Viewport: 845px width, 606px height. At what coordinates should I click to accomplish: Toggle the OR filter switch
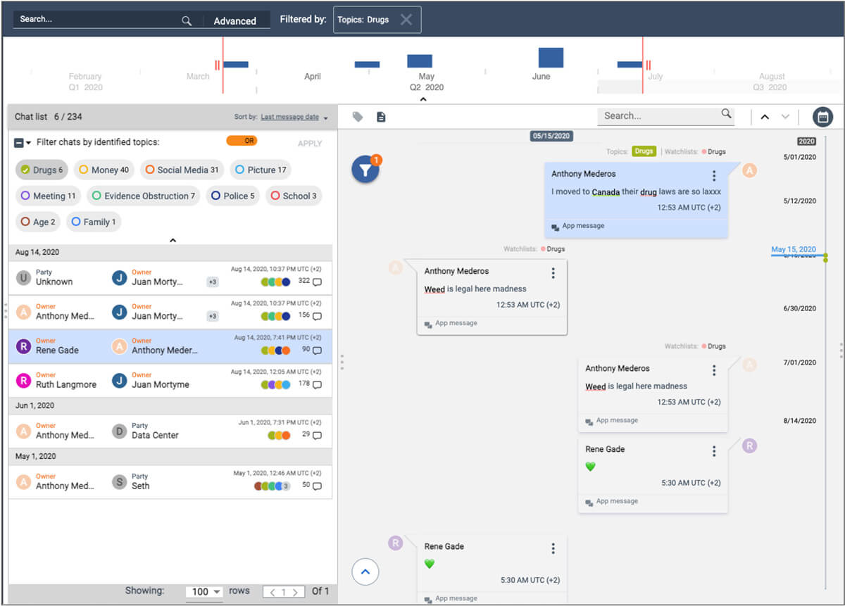242,141
